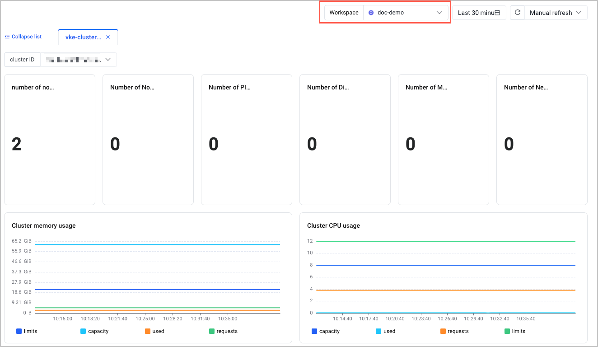Toggle the memory capacity legend swatch
The image size is (598, 347).
point(83,331)
